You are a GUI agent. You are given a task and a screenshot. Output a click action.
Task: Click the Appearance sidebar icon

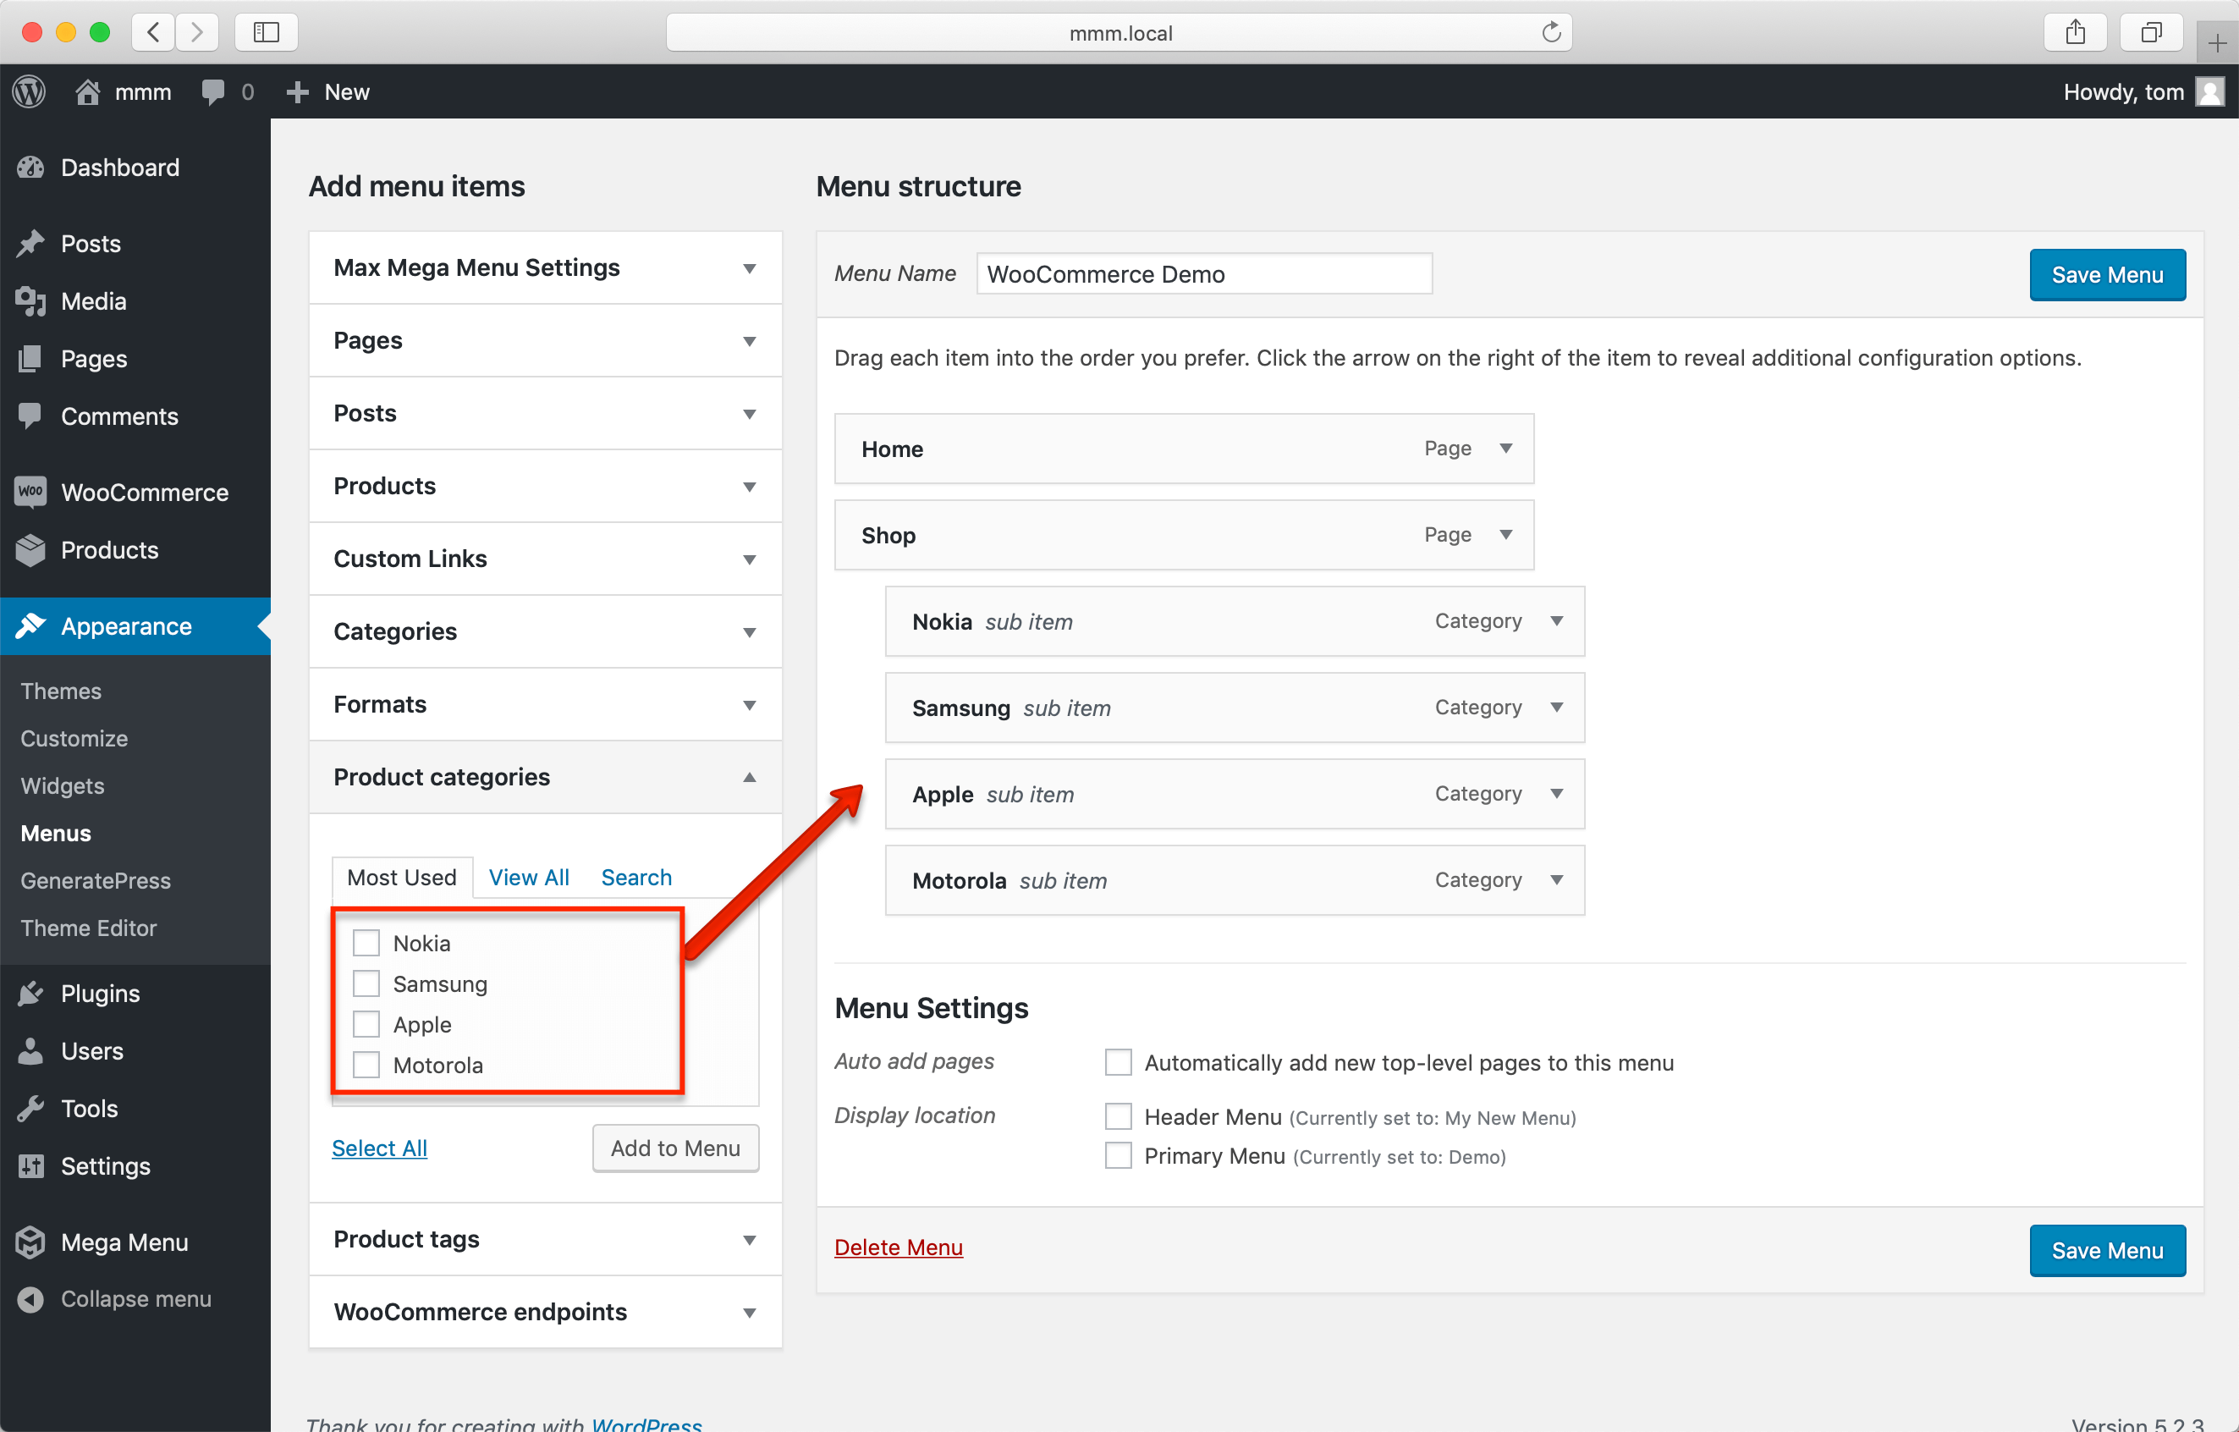point(31,625)
